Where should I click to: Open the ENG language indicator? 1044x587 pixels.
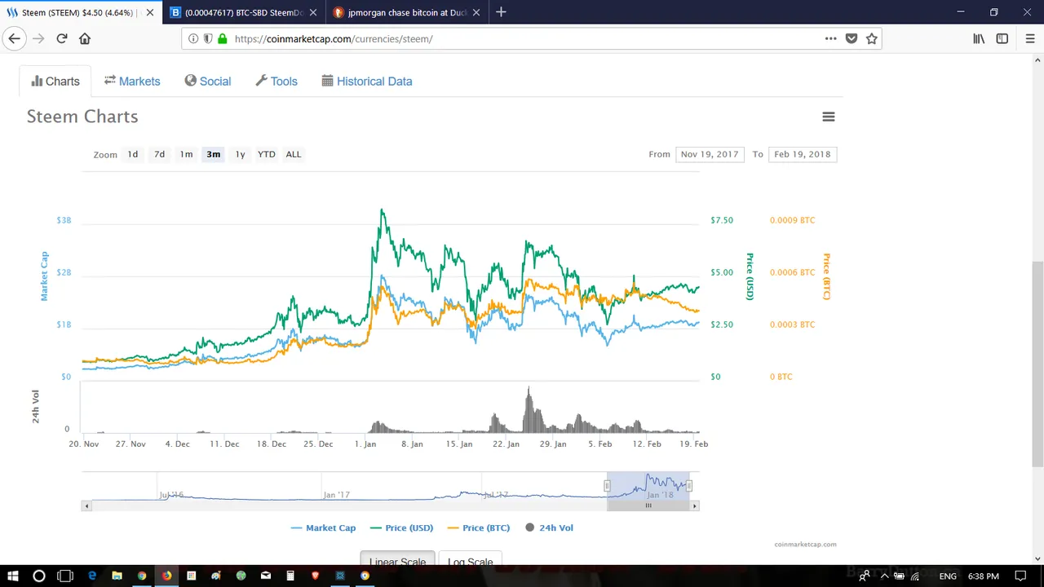[948, 576]
